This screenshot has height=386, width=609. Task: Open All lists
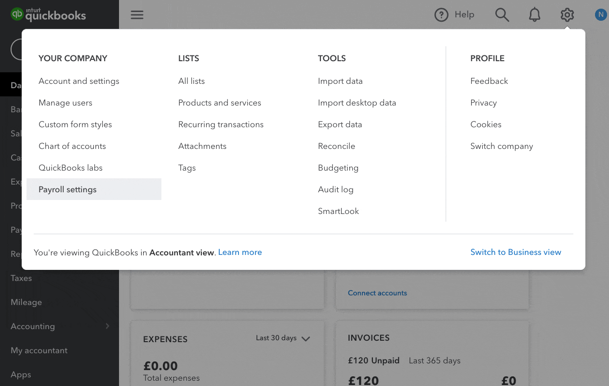[x=192, y=81]
